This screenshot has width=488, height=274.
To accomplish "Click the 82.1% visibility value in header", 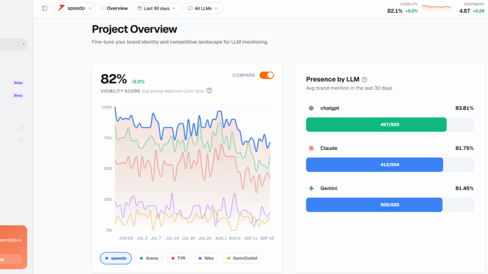I will point(394,11).
